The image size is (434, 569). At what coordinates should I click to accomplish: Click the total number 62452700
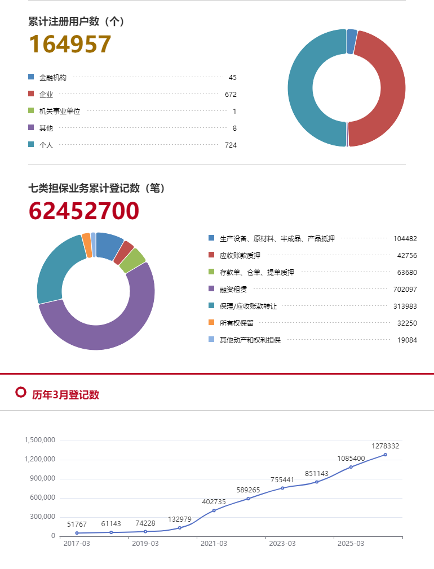[x=83, y=211]
